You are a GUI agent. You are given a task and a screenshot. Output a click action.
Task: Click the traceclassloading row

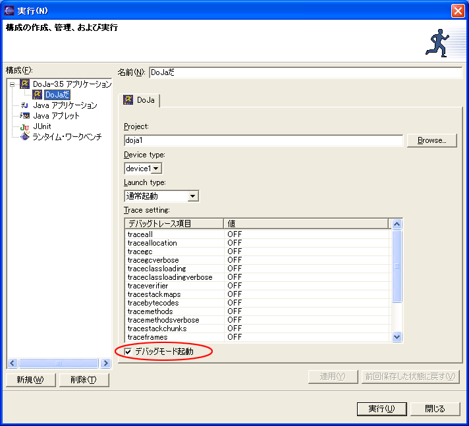pos(258,269)
